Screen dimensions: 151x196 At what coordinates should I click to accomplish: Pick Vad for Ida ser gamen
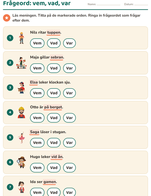tap(54, 193)
